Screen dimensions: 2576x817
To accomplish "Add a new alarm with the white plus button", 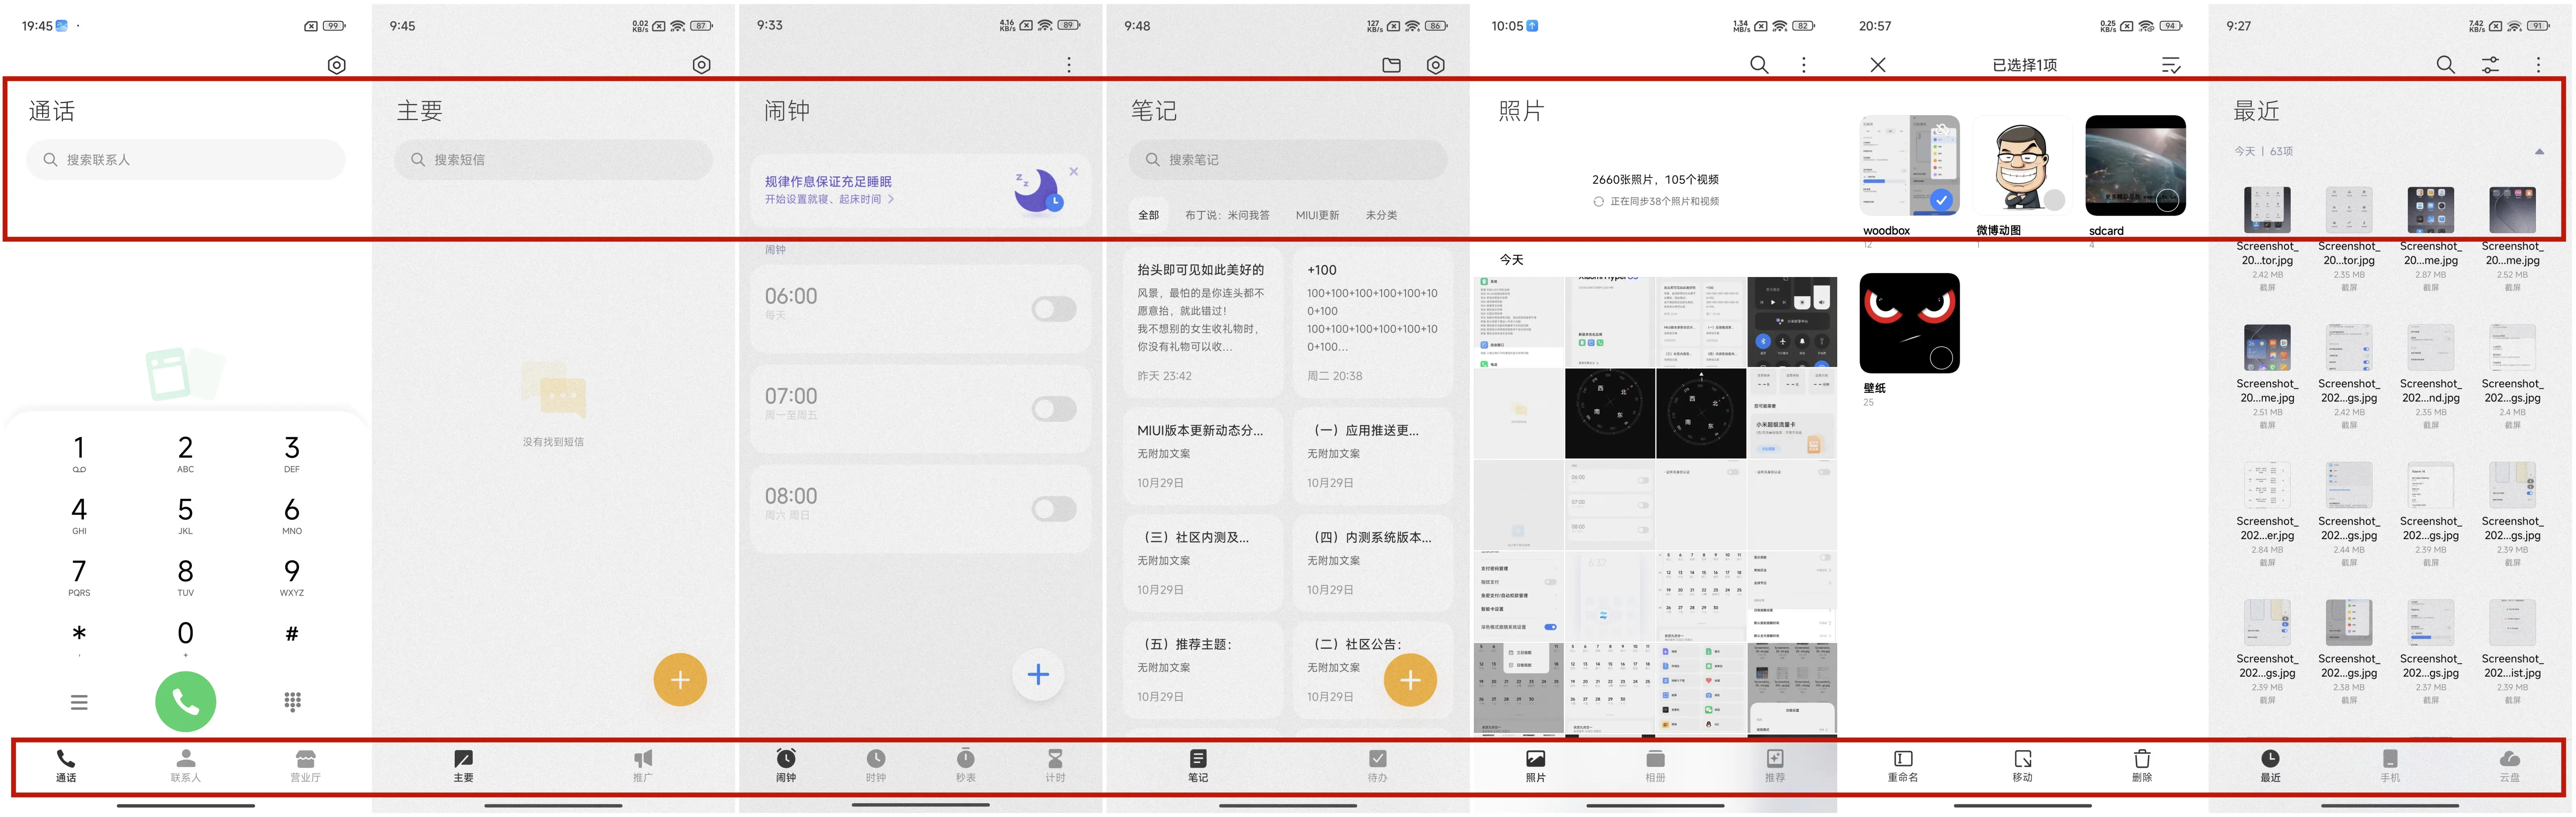I will point(1038,675).
